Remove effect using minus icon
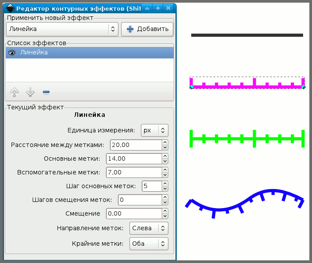Image resolution: width=312 pixels, height=263 pixels. (46, 92)
